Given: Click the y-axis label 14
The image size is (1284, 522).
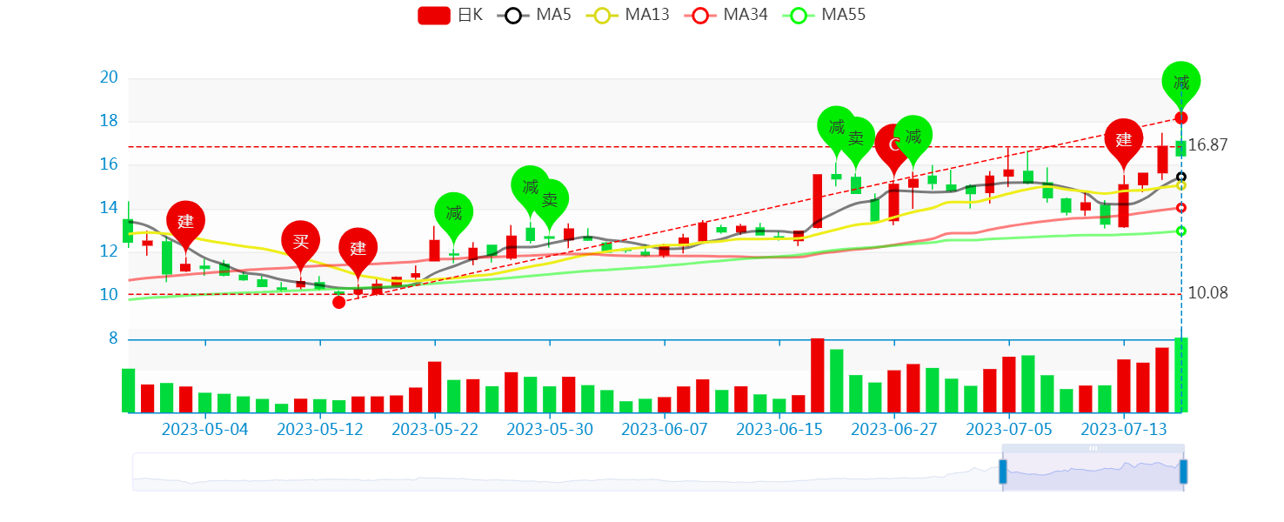Looking at the screenshot, I should pos(109,208).
